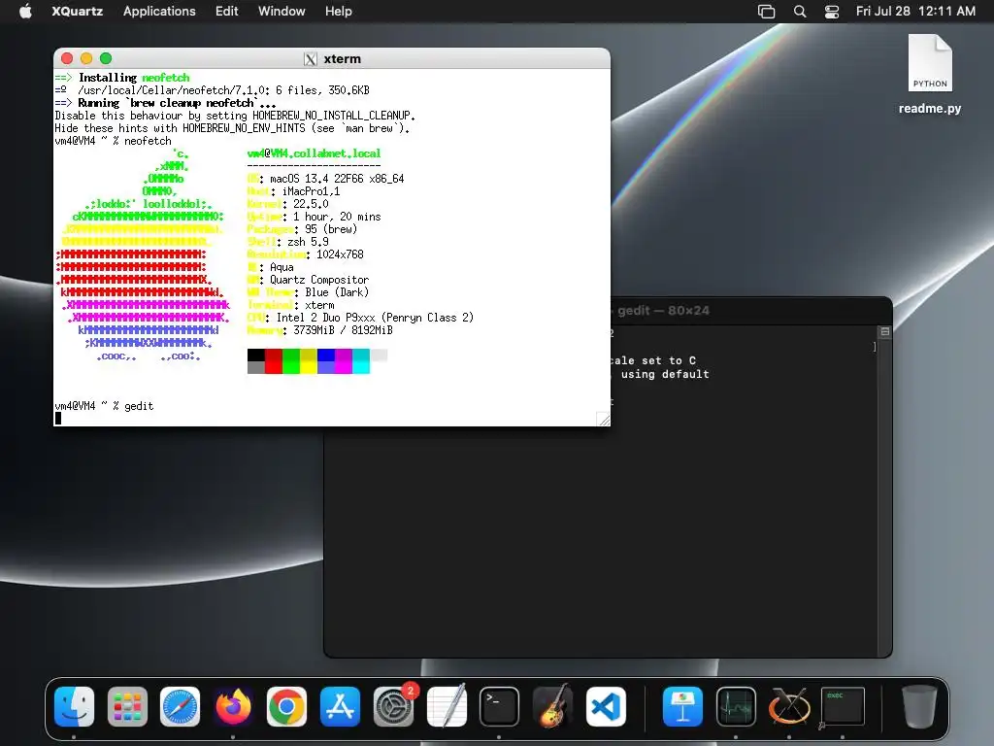Click the 'macOS 13.4 22F66 x86_64' line
Screen dimensions: 994x746
tap(337, 179)
